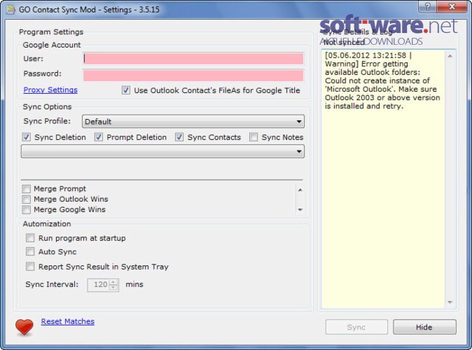Click the red heart donate icon
The image size is (472, 350).
pyautogui.click(x=25, y=327)
